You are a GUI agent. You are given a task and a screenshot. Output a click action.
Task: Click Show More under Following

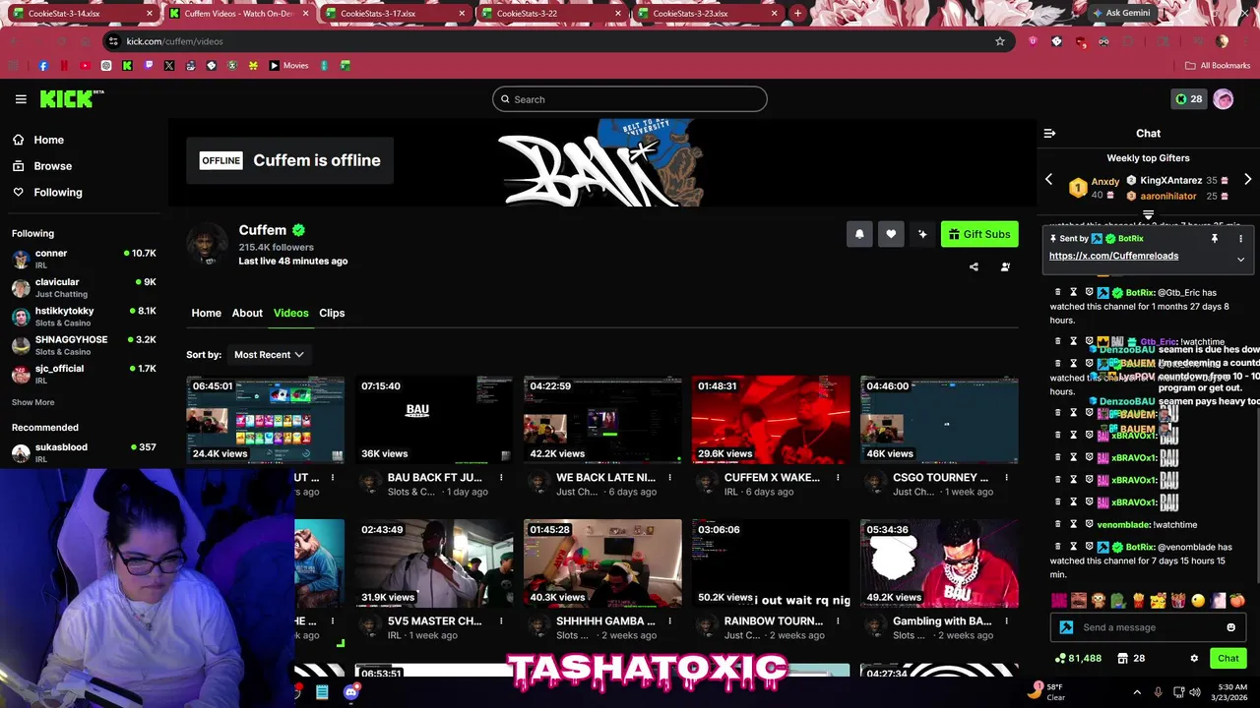click(x=32, y=402)
